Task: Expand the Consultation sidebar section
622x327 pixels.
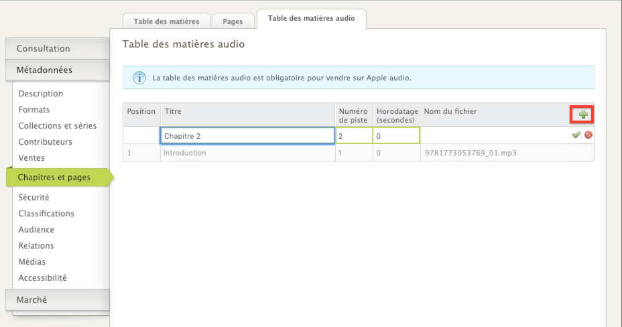Action: [58, 48]
